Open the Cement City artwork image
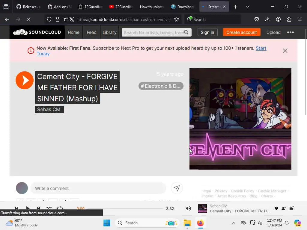This screenshot has width=307, height=230. click(240, 119)
